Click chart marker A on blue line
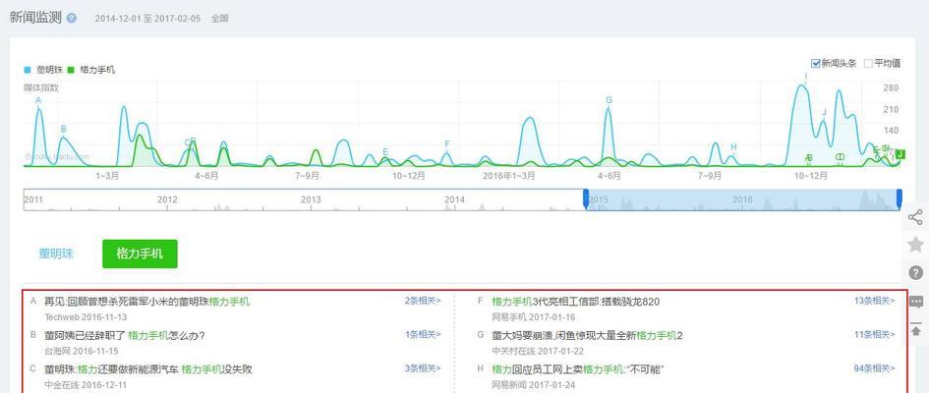 click(38, 100)
